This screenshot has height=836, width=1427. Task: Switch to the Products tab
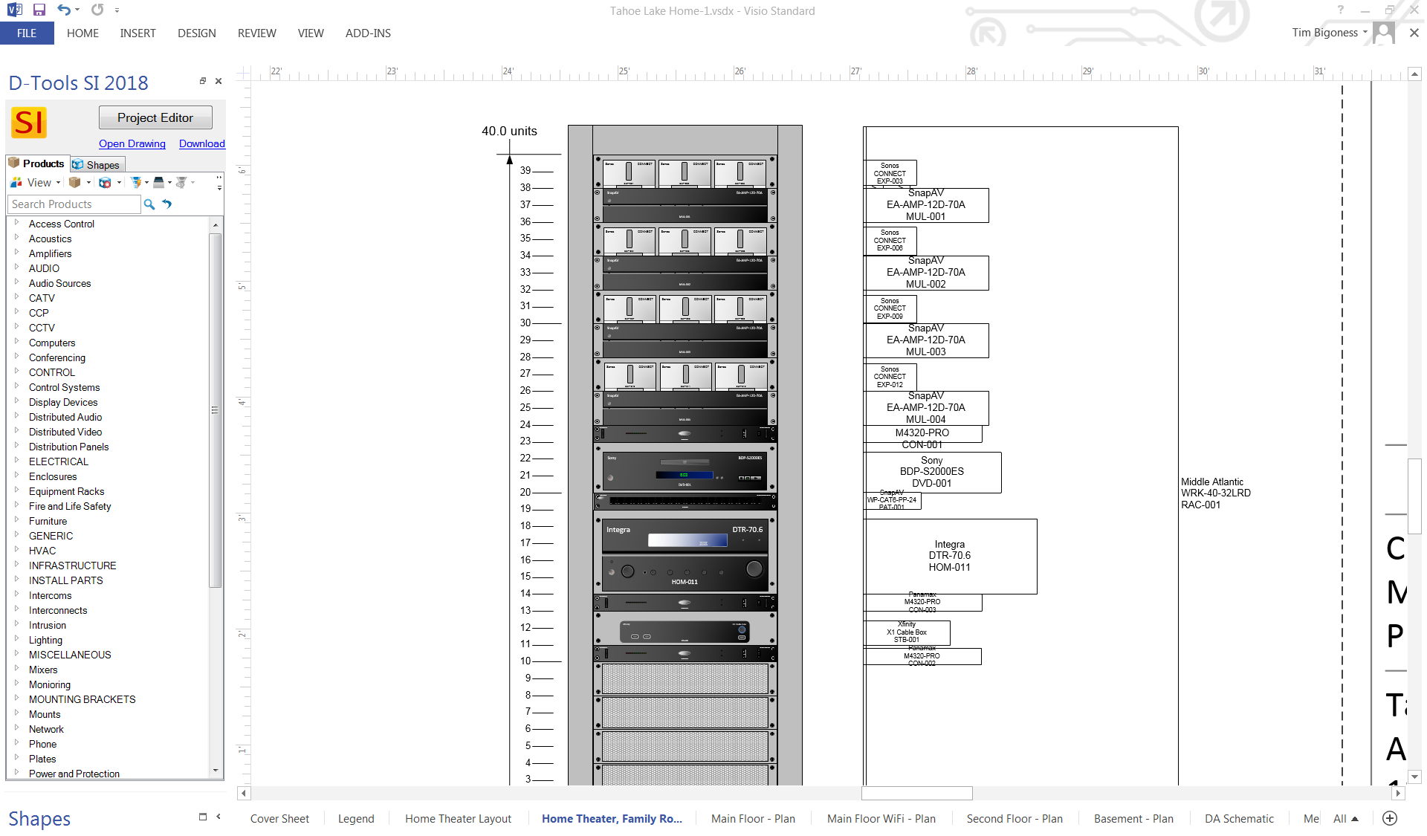(37, 163)
